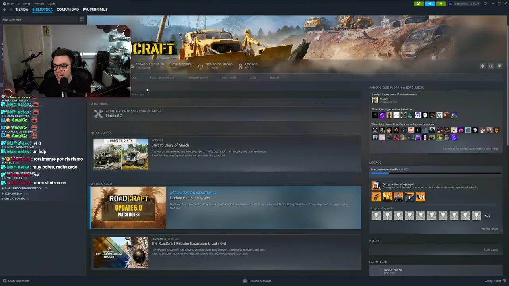Click the Gestionar descargas icon
Image resolution: width=509 pixels, height=286 pixels.
click(x=245, y=281)
